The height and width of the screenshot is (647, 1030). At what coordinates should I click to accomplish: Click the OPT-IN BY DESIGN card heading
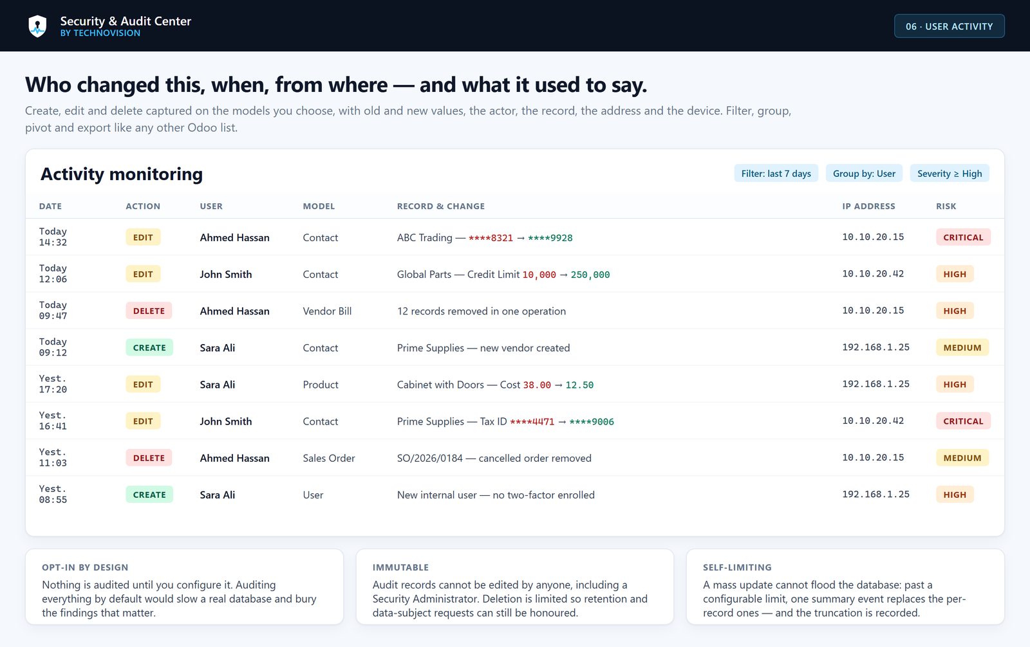point(85,567)
